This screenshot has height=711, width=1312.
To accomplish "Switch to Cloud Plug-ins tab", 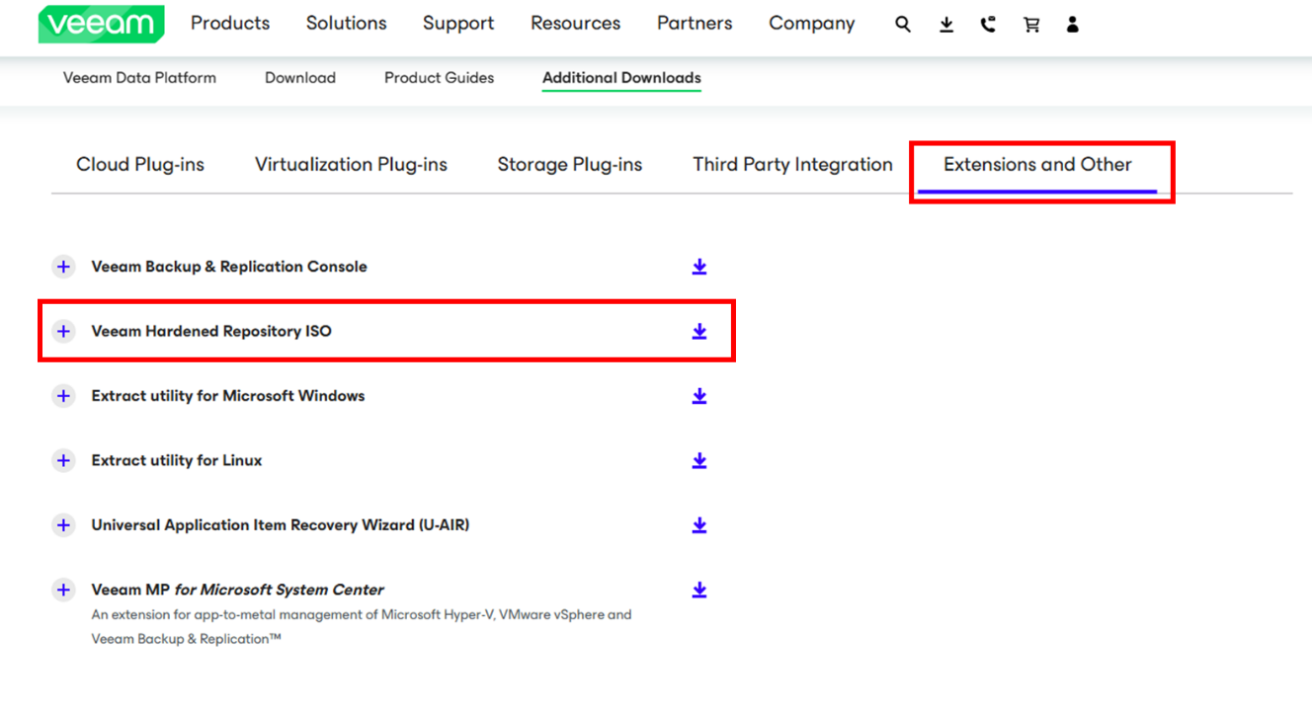I will (x=140, y=165).
